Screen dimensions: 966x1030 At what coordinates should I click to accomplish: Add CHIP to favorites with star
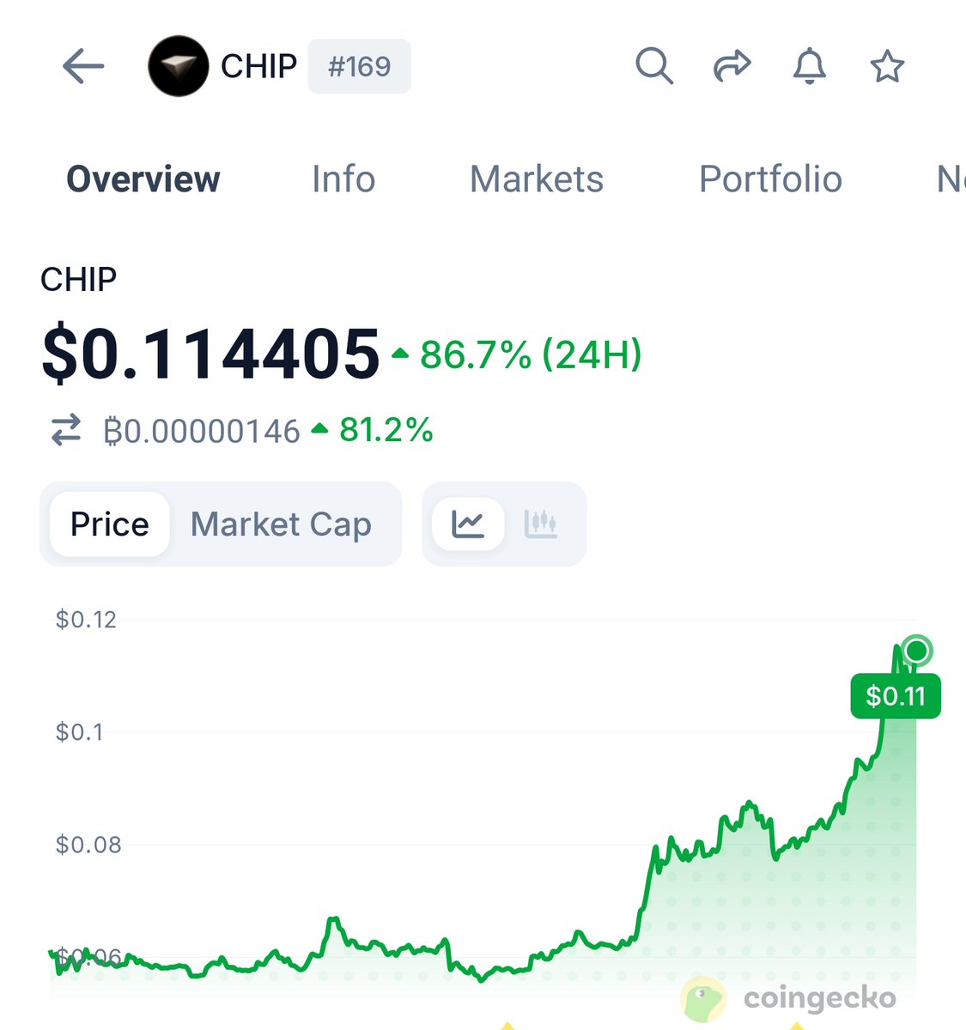tap(887, 66)
